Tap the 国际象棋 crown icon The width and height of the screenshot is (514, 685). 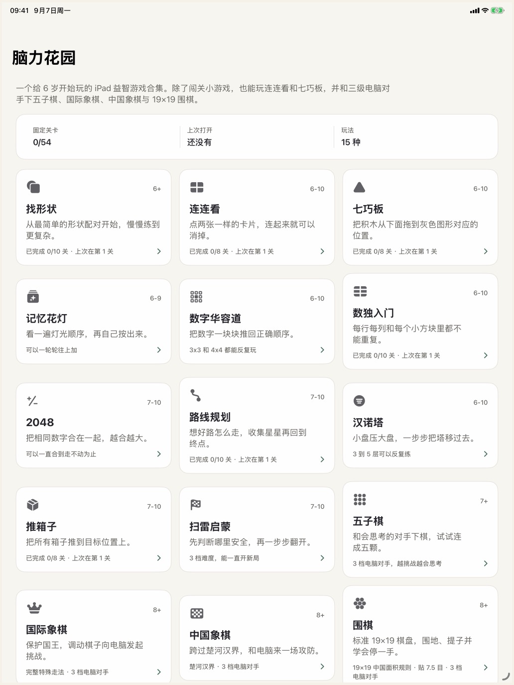click(x=34, y=608)
